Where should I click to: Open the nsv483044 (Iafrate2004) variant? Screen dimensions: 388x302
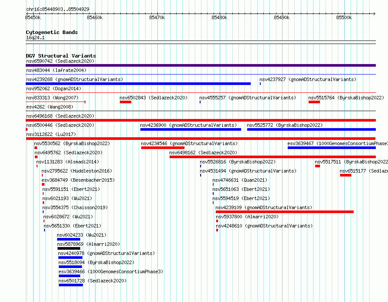pos(56,70)
